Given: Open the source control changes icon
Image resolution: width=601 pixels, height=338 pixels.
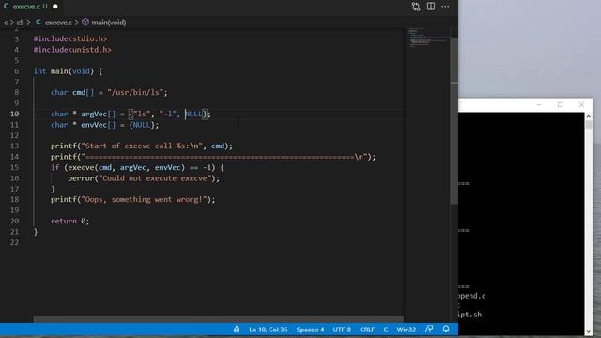Looking at the screenshot, I should pos(416,7).
